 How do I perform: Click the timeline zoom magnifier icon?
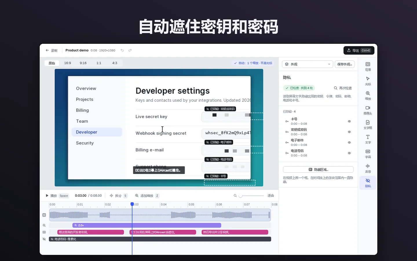tap(235, 196)
